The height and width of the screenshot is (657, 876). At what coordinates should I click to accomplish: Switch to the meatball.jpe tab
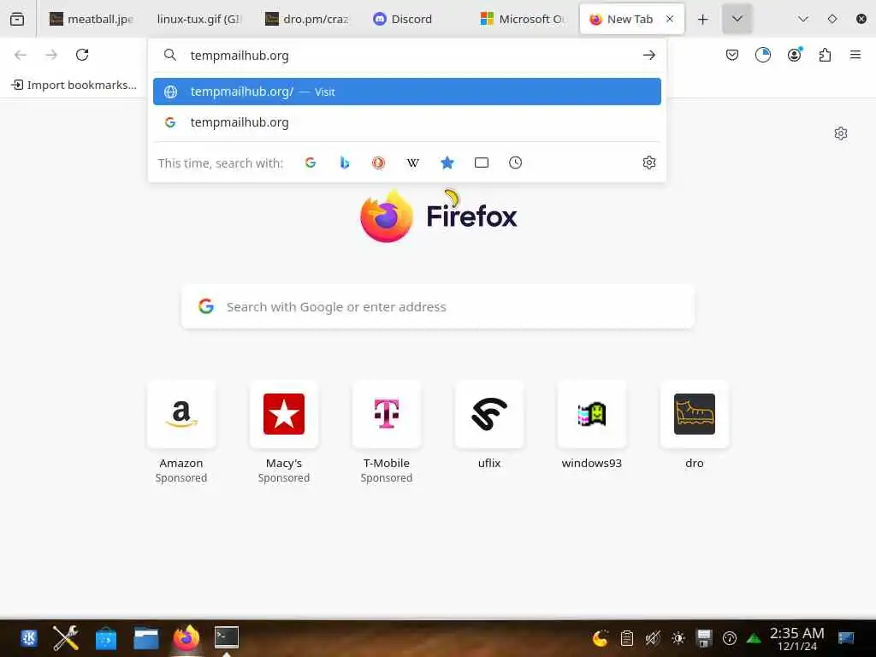click(x=92, y=19)
